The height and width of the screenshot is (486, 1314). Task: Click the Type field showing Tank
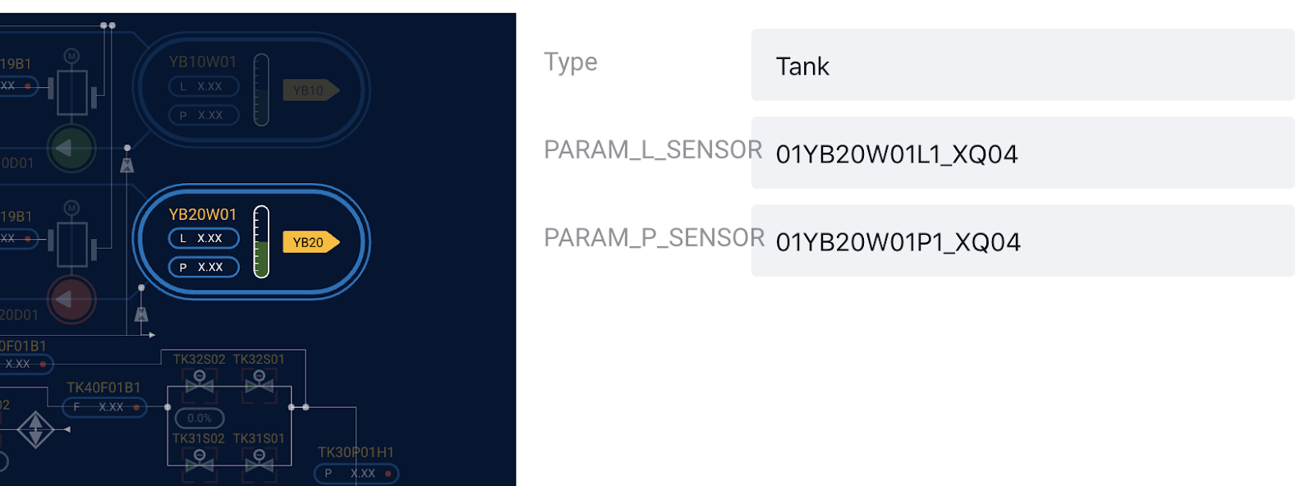pyautogui.click(x=1022, y=65)
